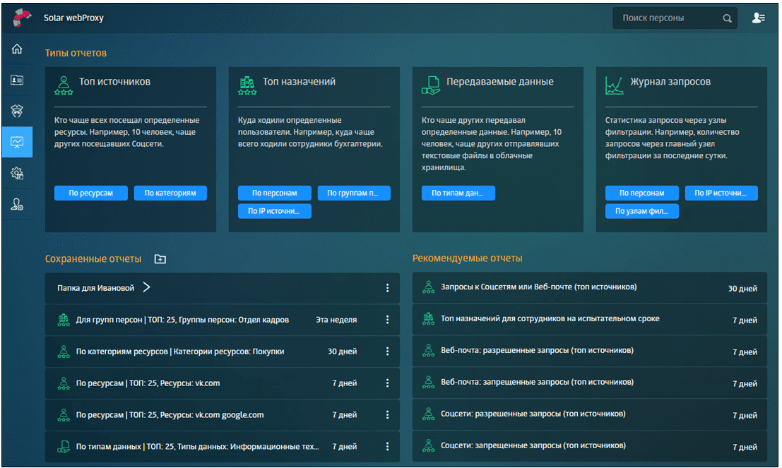Open the gear settings sidebar icon
Screen dimensions: 782x468
pyautogui.click(x=17, y=173)
